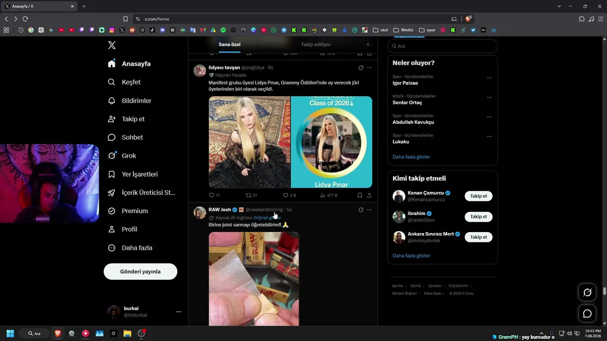Follow Ankara Sınırsız Mert
Viewport: 607px width, 341px height.
[x=478, y=237]
